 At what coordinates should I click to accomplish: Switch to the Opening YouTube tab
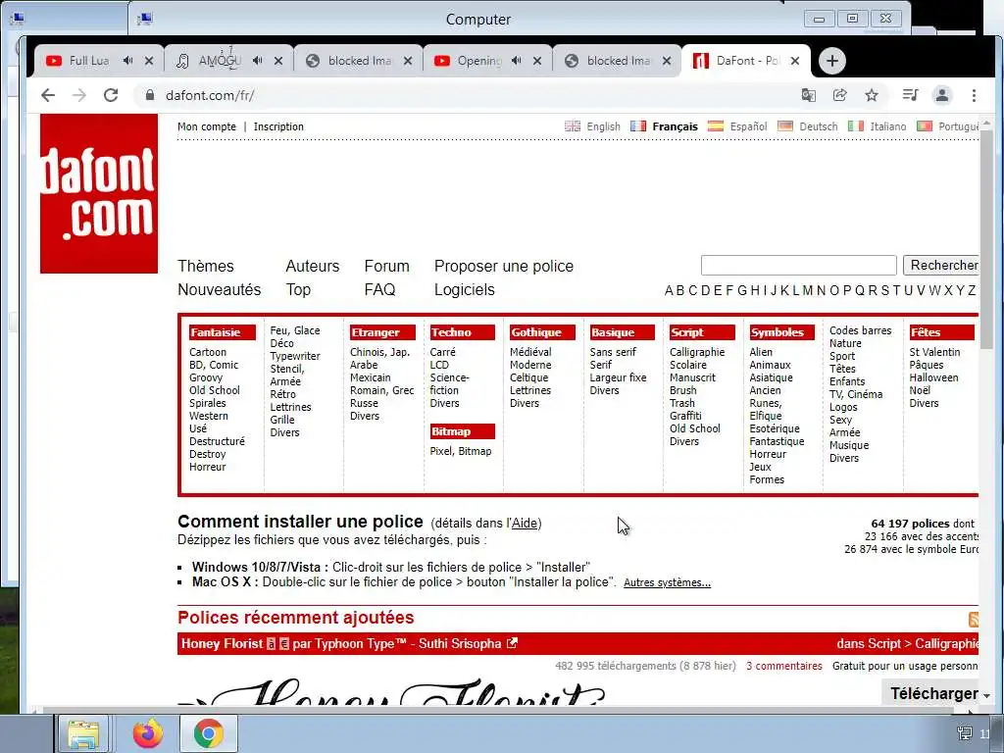(477, 61)
